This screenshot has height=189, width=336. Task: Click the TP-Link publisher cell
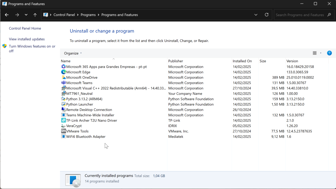pos(174,120)
